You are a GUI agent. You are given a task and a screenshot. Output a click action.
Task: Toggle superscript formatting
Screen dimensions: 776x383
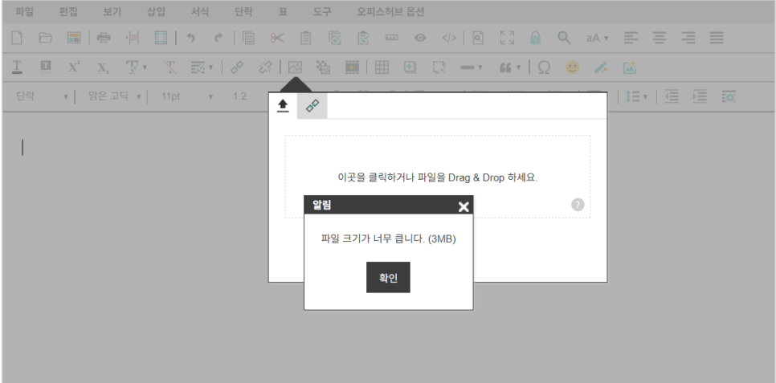tap(74, 67)
